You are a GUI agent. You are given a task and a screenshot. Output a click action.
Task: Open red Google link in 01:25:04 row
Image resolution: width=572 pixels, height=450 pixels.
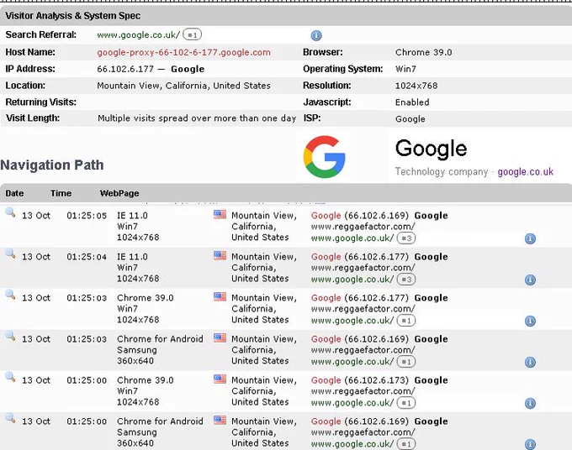(326, 257)
